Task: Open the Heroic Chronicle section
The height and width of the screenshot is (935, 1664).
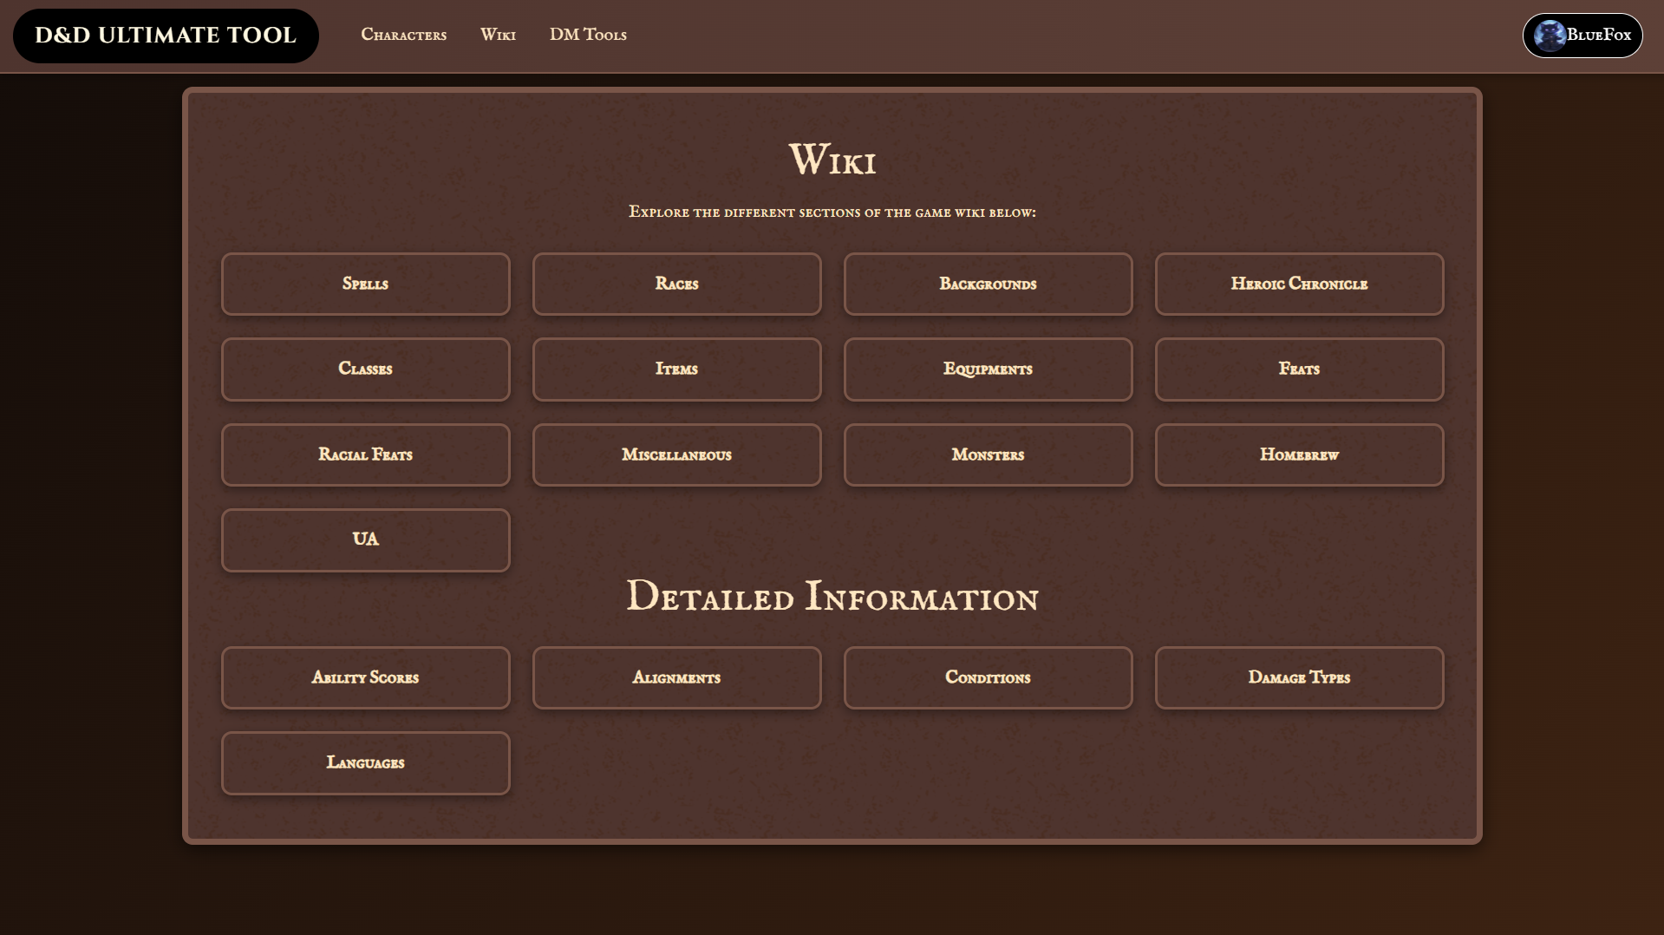Action: [x=1299, y=284]
